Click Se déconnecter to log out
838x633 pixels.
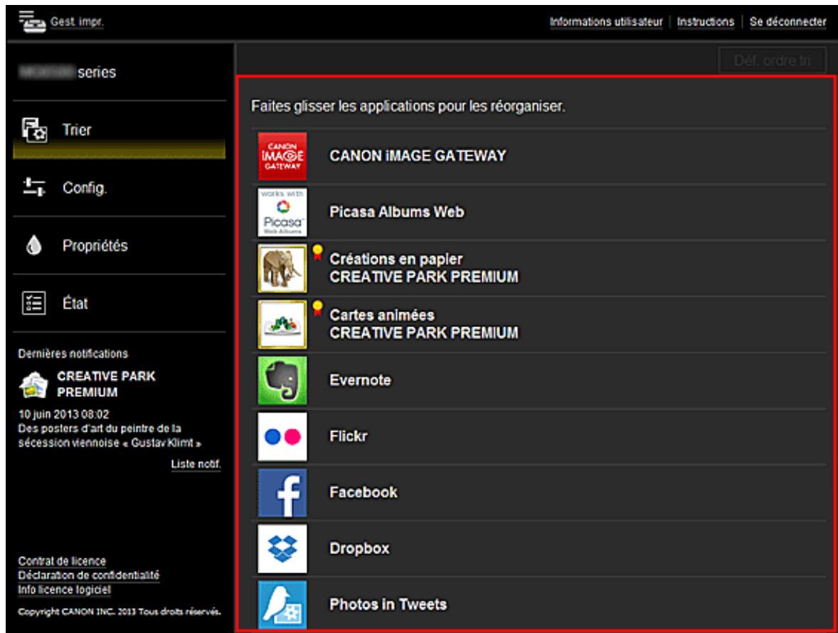point(787,22)
